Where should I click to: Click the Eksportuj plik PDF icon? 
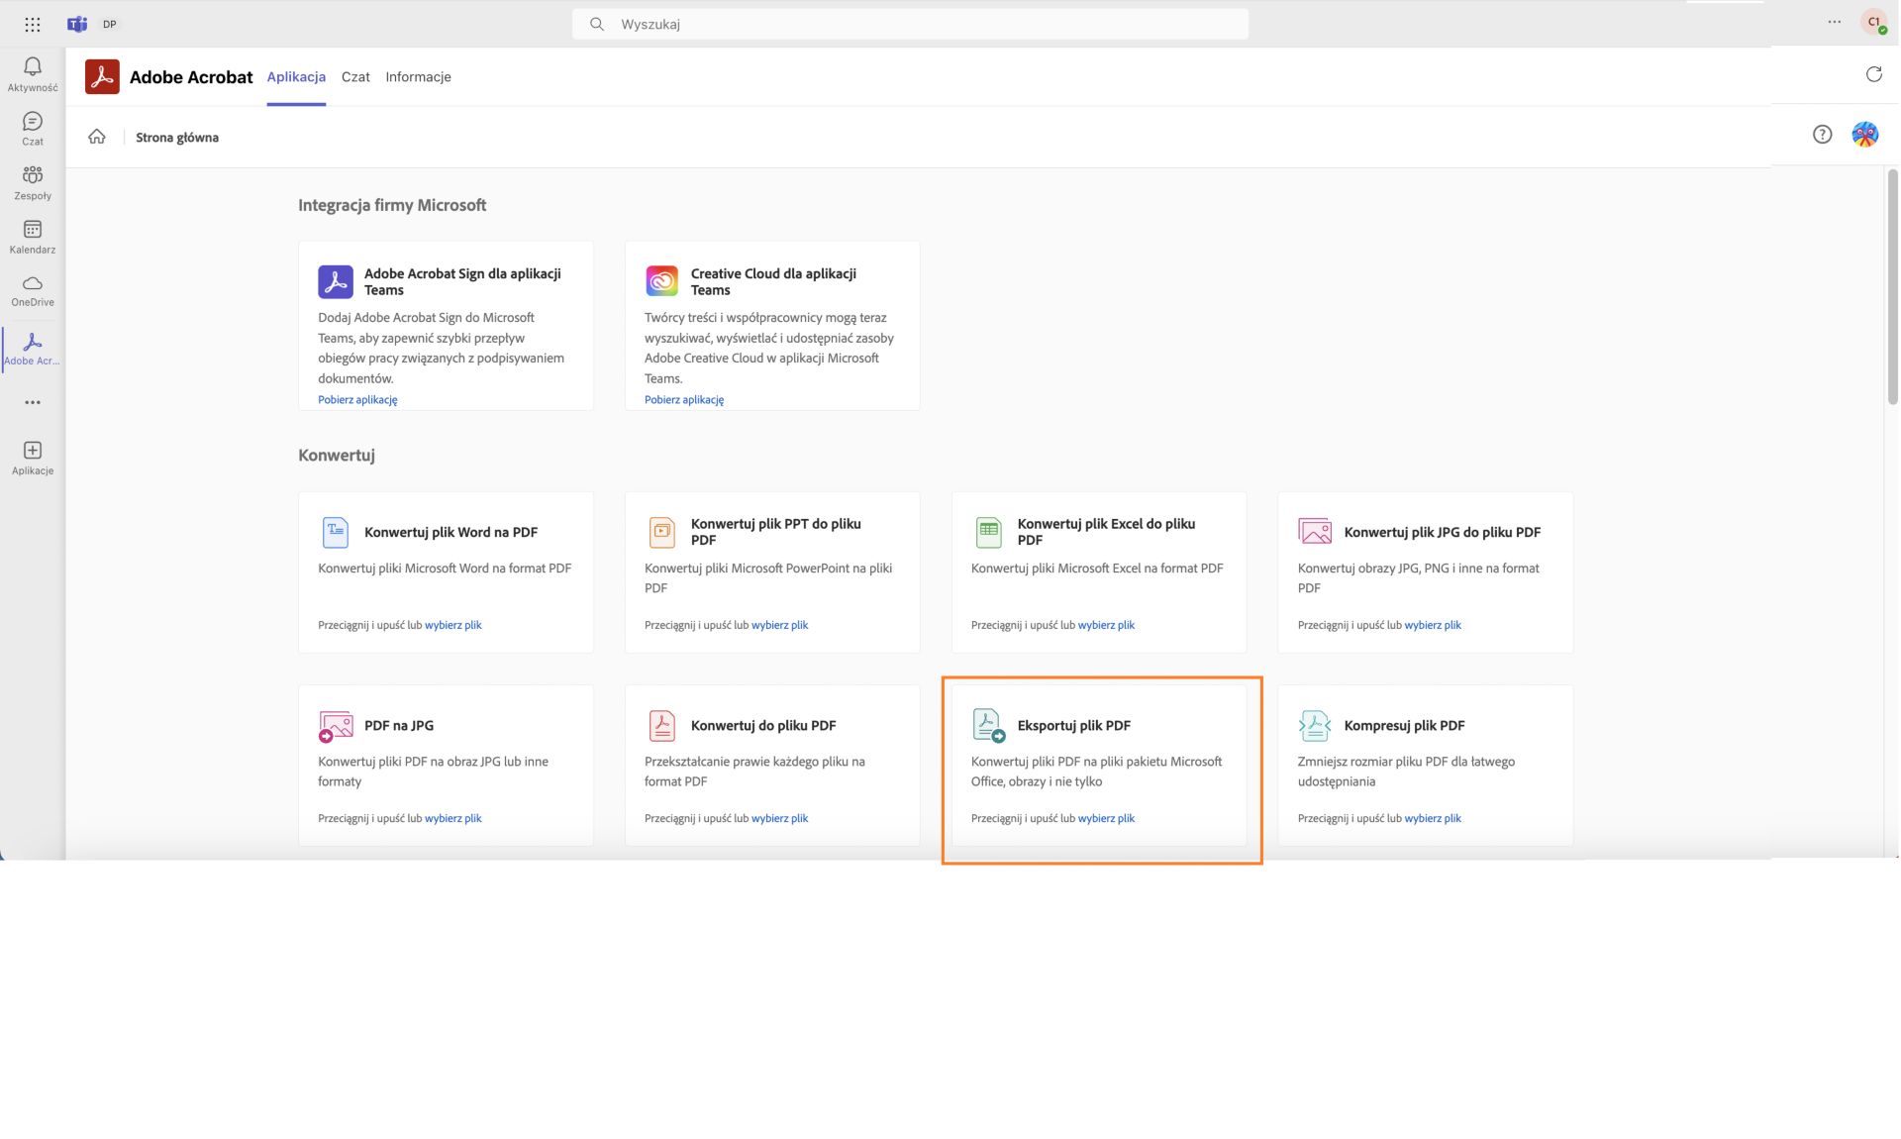pyautogui.click(x=989, y=726)
